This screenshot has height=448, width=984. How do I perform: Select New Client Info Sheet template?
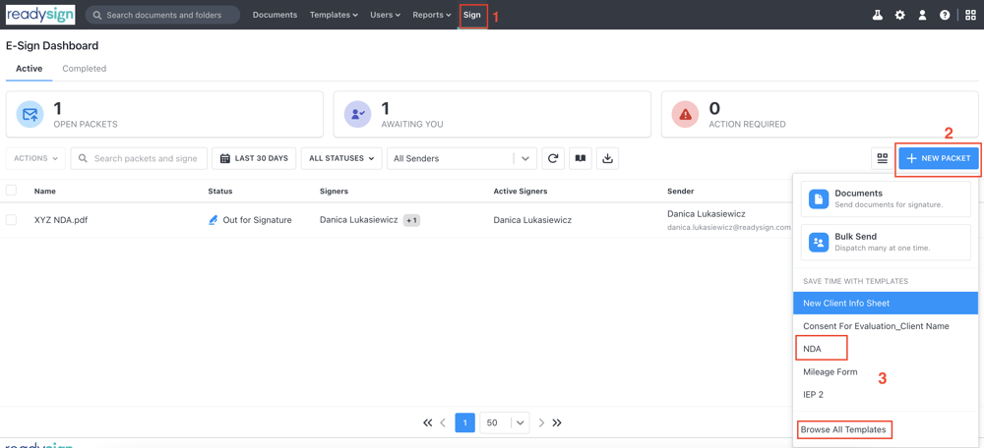[886, 304]
